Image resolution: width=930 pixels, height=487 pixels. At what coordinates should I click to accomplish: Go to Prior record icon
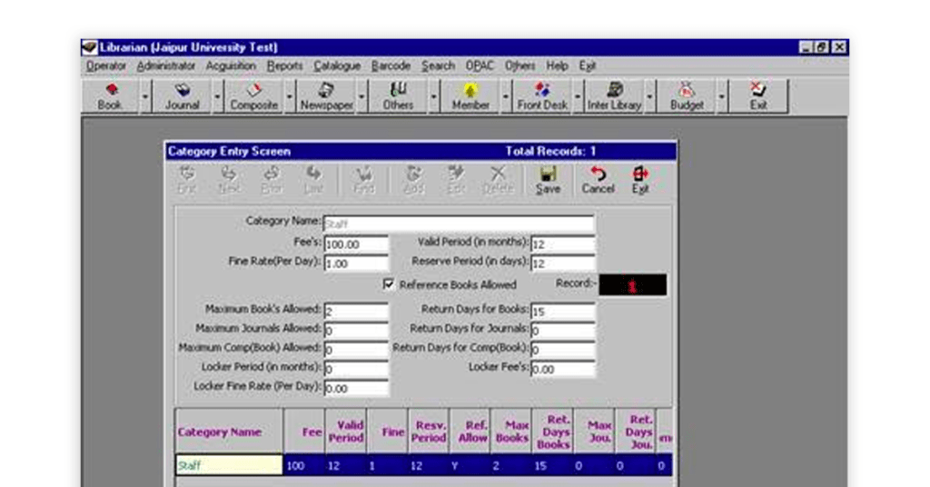point(272,180)
